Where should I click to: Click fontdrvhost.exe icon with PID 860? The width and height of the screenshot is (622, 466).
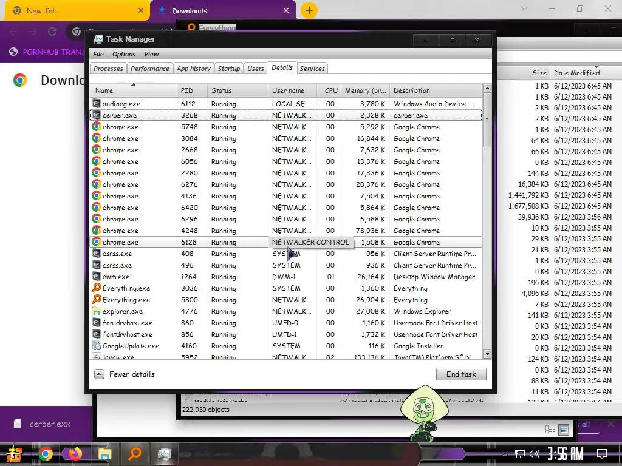tap(96, 323)
